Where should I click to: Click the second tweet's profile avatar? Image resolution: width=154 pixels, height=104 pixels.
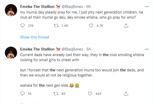pyautogui.click(x=11, y=53)
